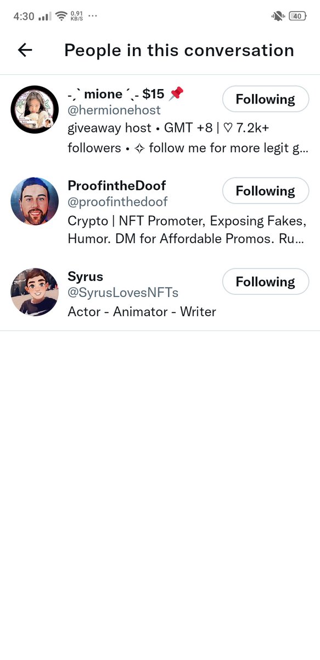The height and width of the screenshot is (660, 320).
Task: Select the Syrus display name
Action: [x=85, y=277]
